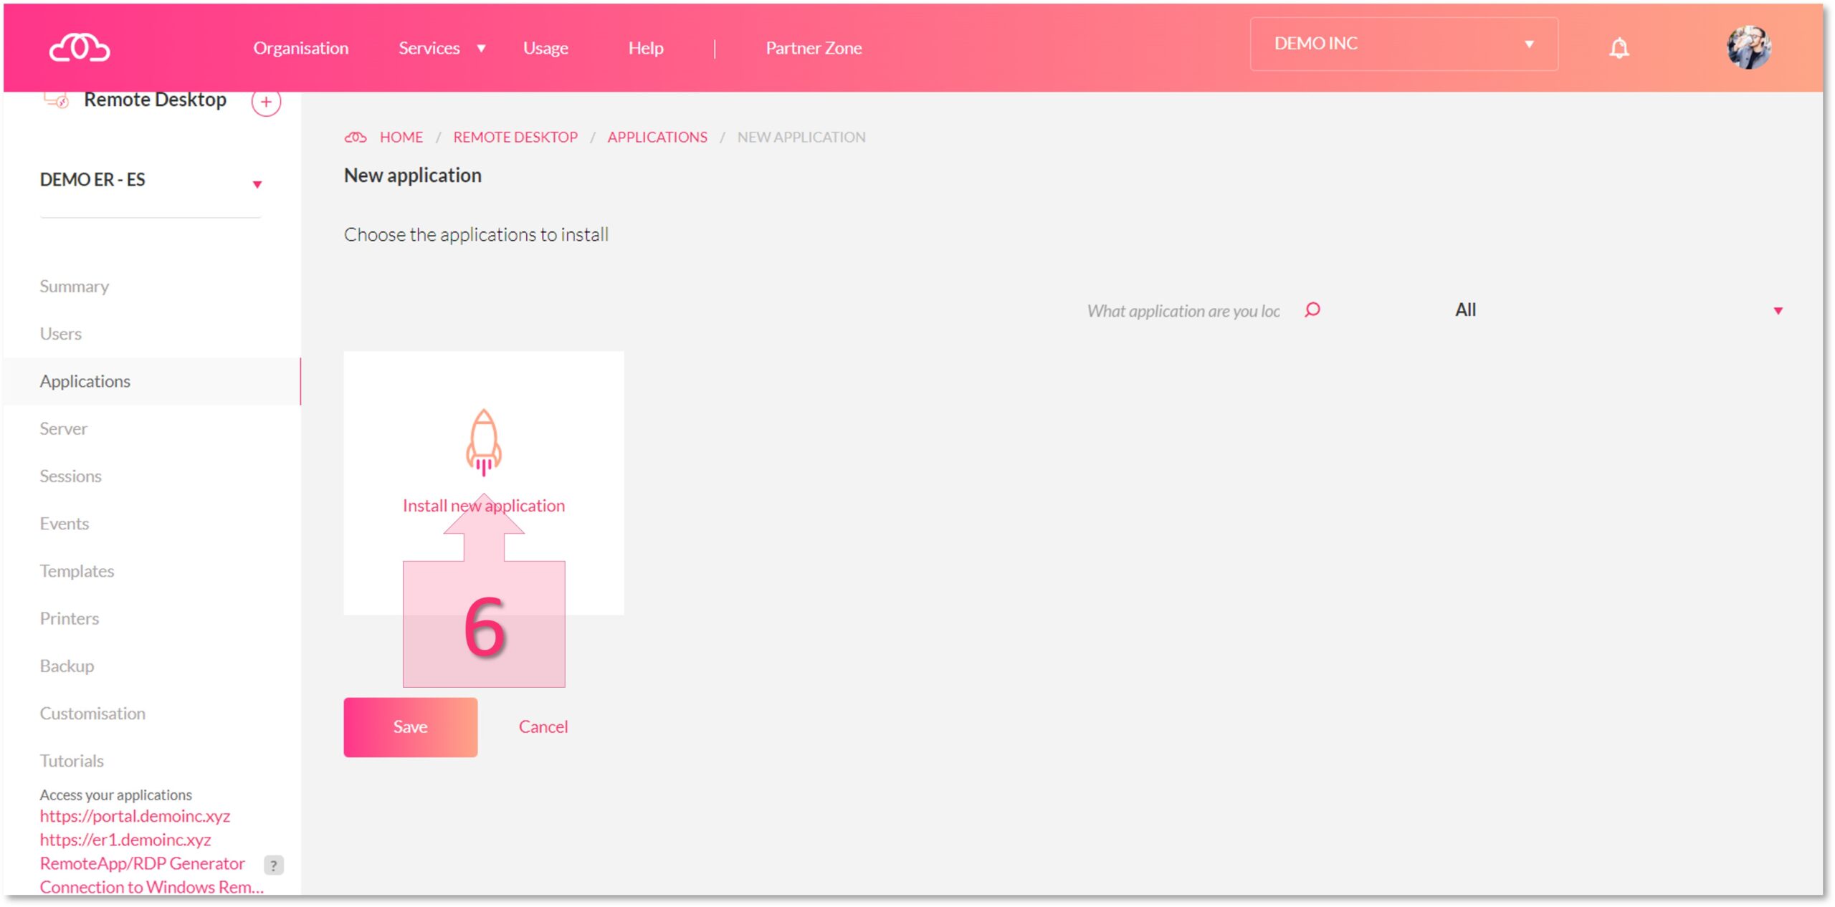Click the Remote Desktop cloud icon top-left
Viewport: 1835px width, 907px height.
(55, 100)
